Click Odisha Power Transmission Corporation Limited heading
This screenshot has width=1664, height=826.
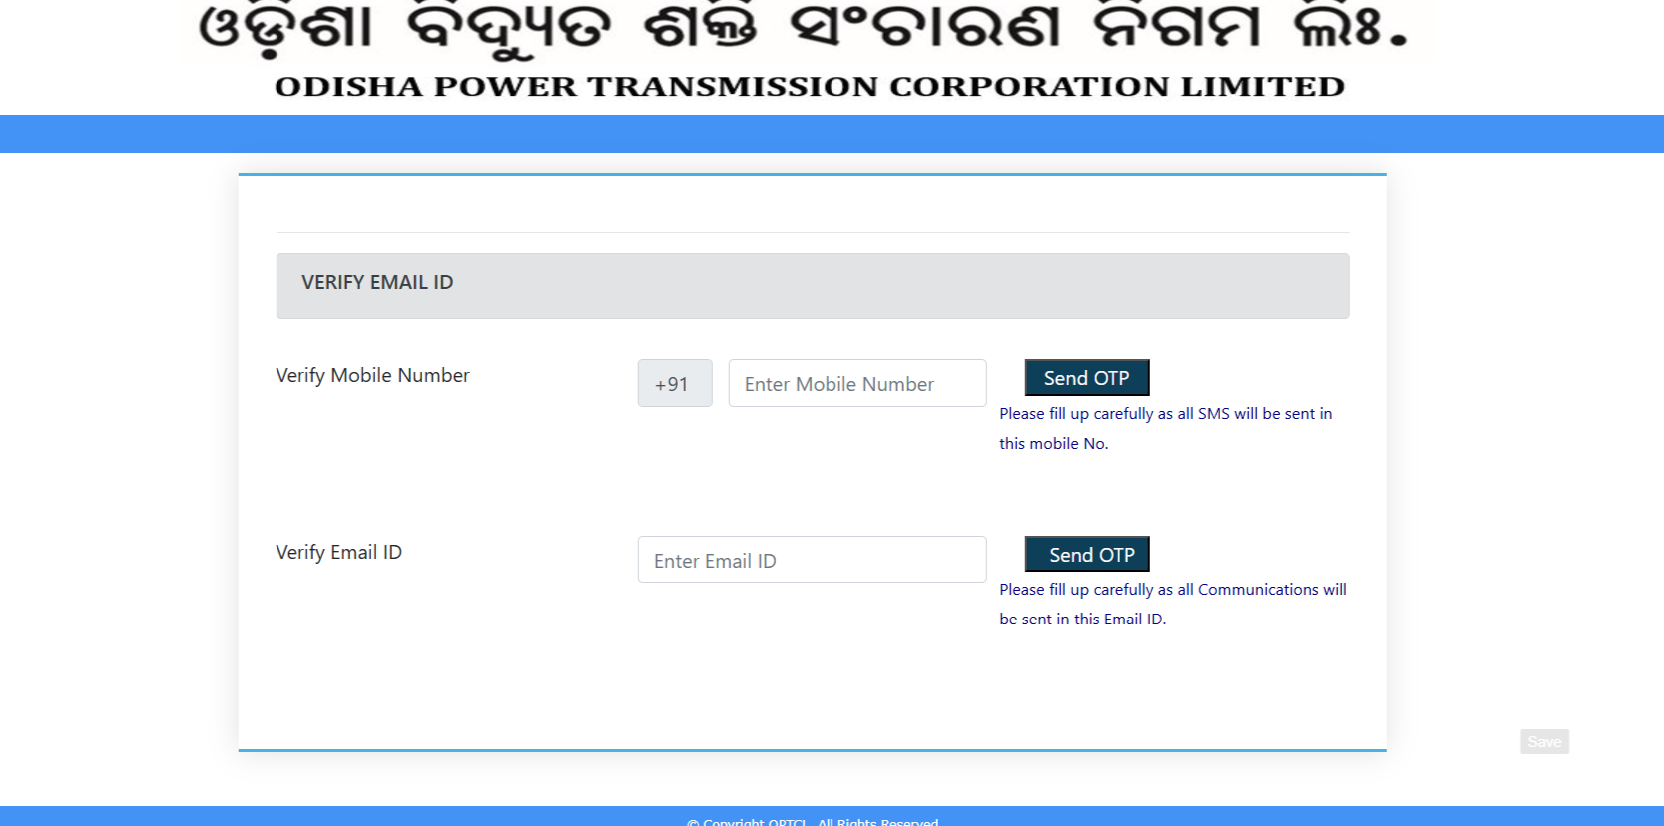tap(809, 87)
